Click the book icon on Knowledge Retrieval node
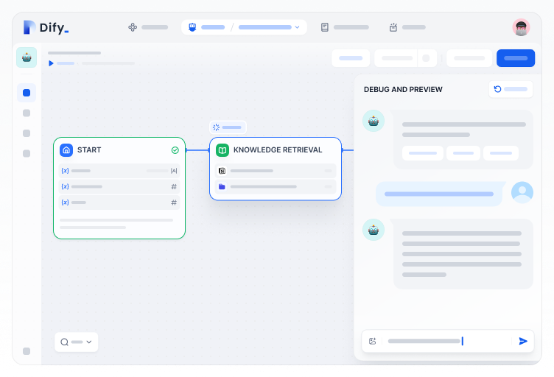 click(x=222, y=150)
